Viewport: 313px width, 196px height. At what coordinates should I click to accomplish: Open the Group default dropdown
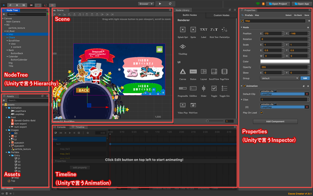click(x=279, y=78)
